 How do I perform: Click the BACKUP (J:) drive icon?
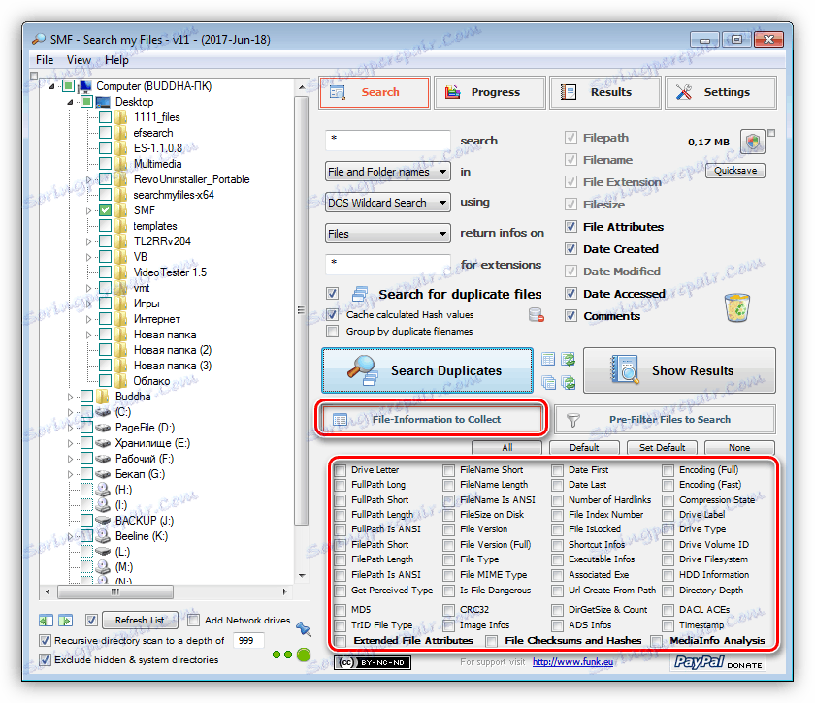[103, 521]
